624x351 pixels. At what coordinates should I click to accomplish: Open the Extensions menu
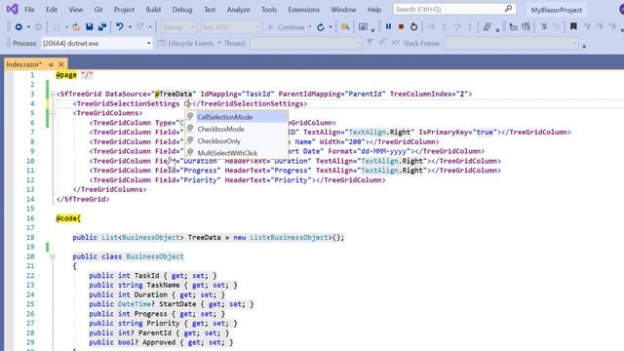click(303, 10)
